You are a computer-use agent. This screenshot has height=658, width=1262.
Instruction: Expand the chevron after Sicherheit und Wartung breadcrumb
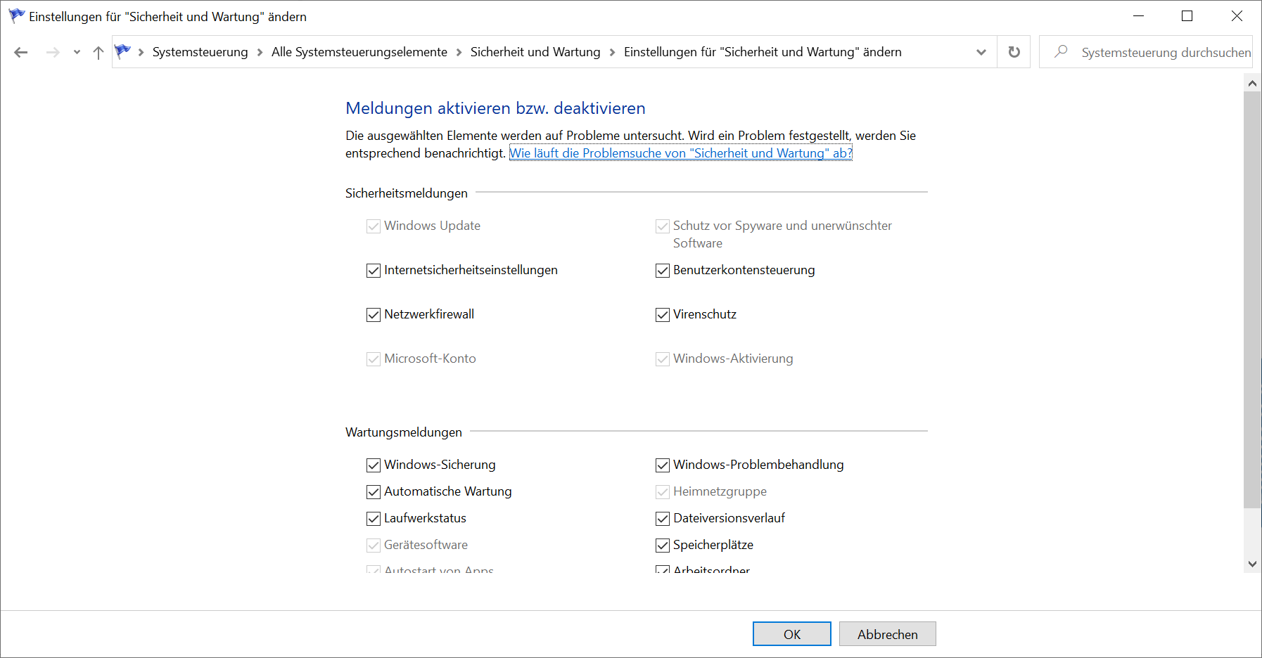pyautogui.click(x=612, y=52)
